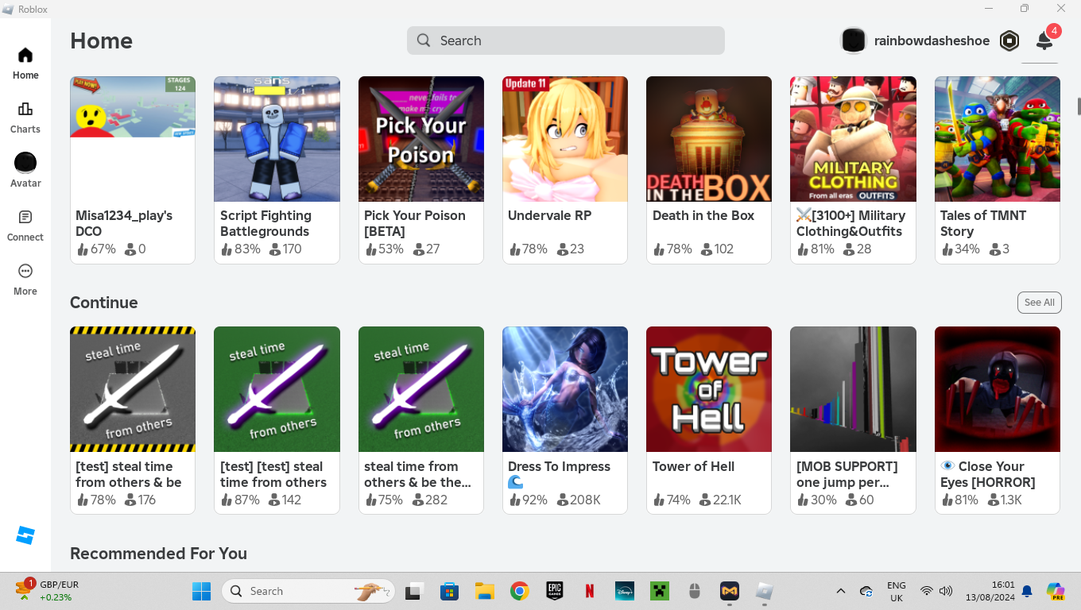Open Wi-Fi network tray icon
Image resolution: width=1081 pixels, height=610 pixels.
(926, 591)
